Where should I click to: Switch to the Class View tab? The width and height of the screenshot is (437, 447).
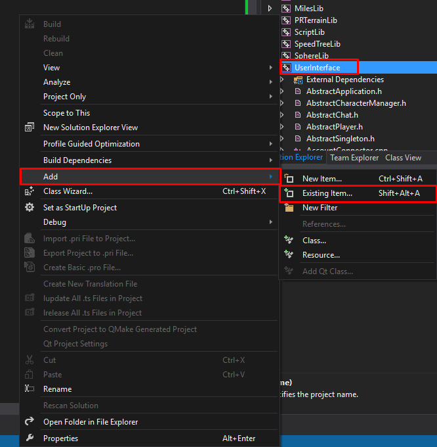point(403,158)
